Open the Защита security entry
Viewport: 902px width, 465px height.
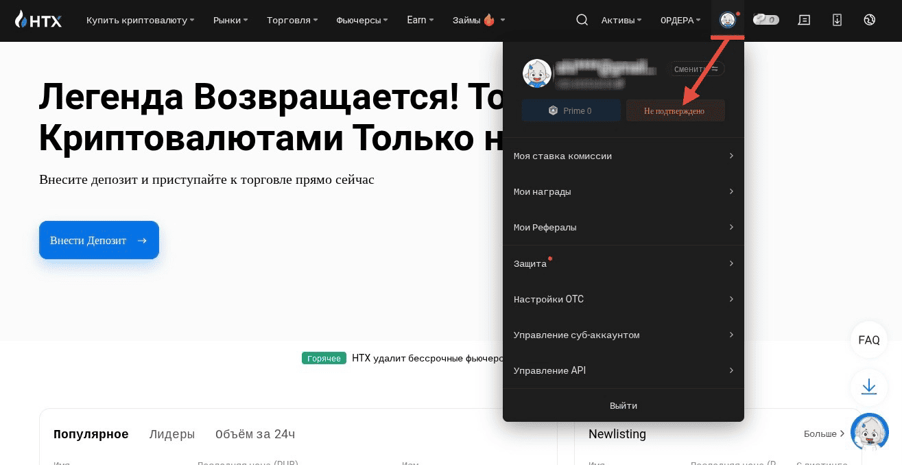click(624, 263)
